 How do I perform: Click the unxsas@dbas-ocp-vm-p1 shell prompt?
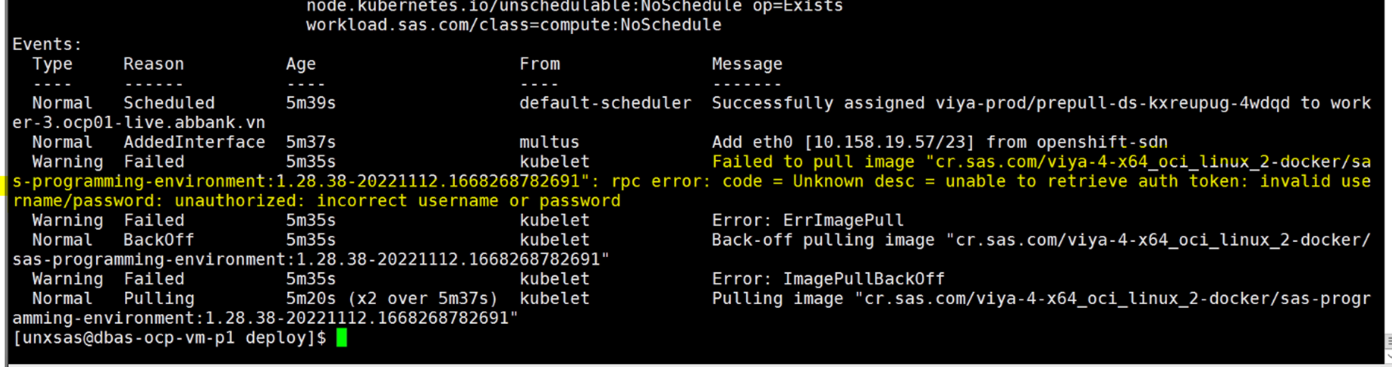pos(169,338)
